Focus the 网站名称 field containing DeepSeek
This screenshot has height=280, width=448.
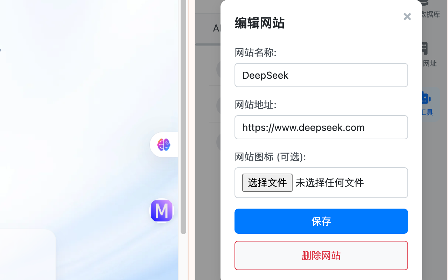[321, 75]
